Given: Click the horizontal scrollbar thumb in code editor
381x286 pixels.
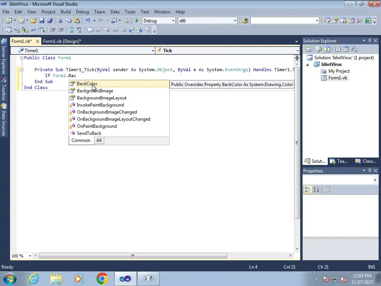Looking at the screenshot, I should tap(133, 255).
